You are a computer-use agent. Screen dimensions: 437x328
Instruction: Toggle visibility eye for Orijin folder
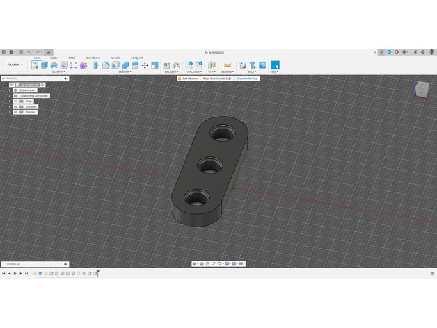coord(15,101)
